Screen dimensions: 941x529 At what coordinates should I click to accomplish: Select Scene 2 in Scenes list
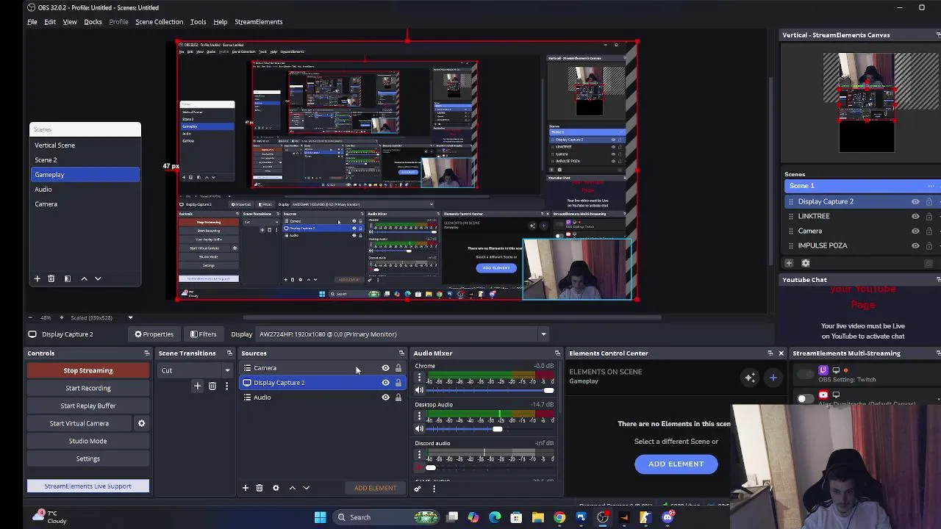(85, 160)
